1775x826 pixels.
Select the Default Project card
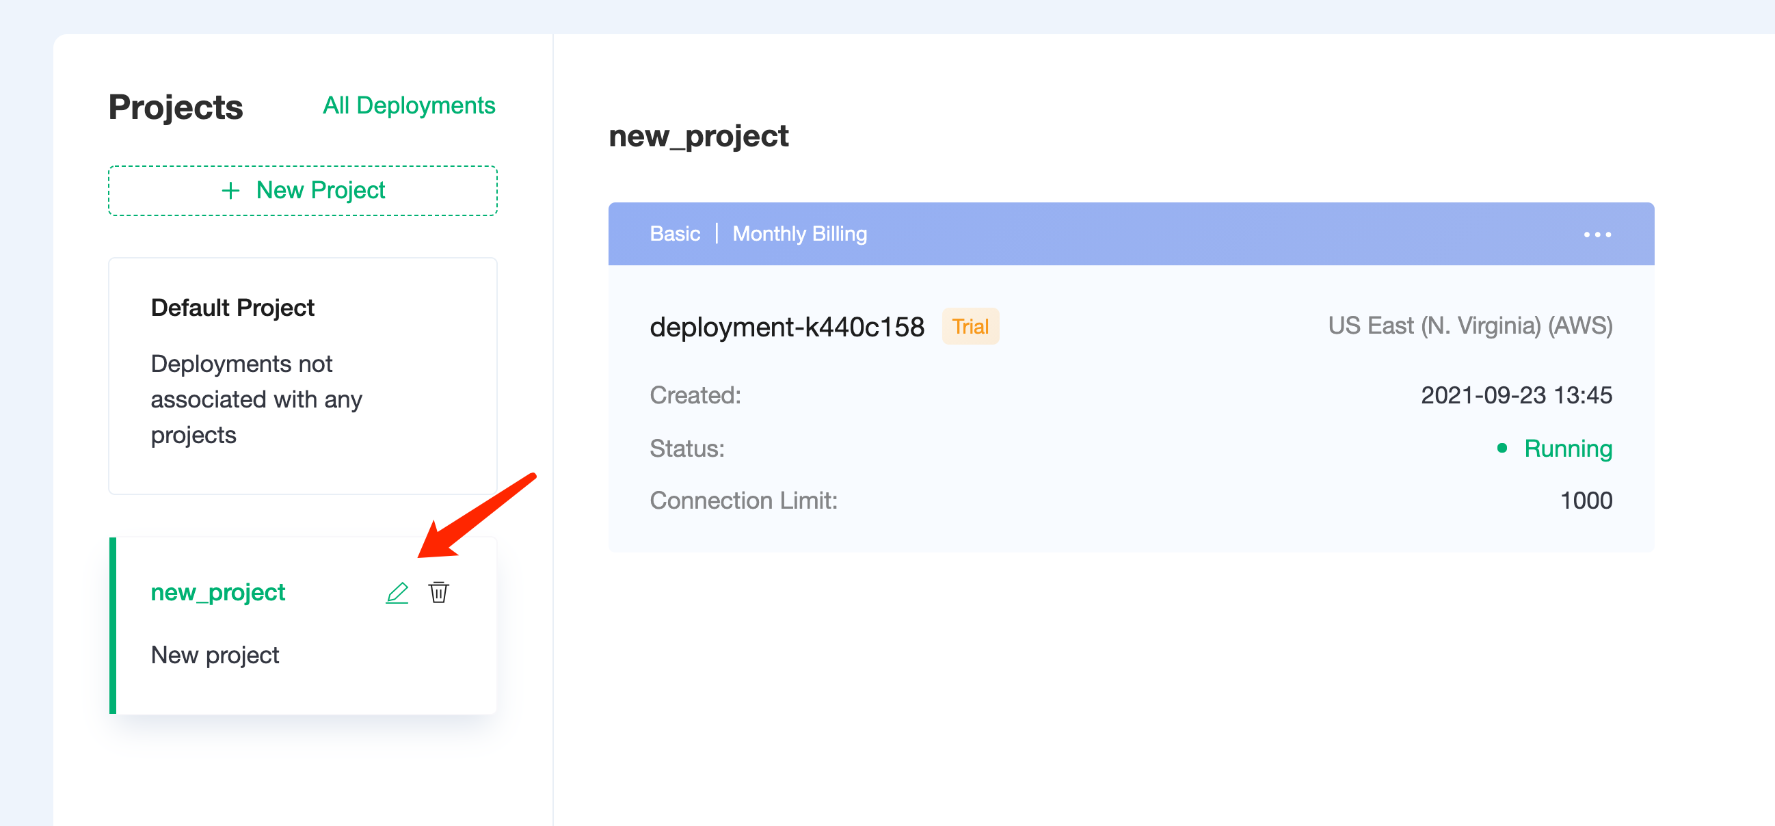[302, 376]
